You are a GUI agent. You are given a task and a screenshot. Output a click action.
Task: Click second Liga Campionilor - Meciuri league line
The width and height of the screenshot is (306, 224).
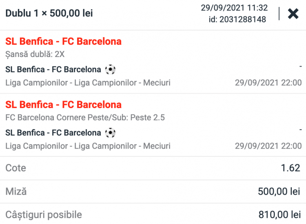(88, 146)
